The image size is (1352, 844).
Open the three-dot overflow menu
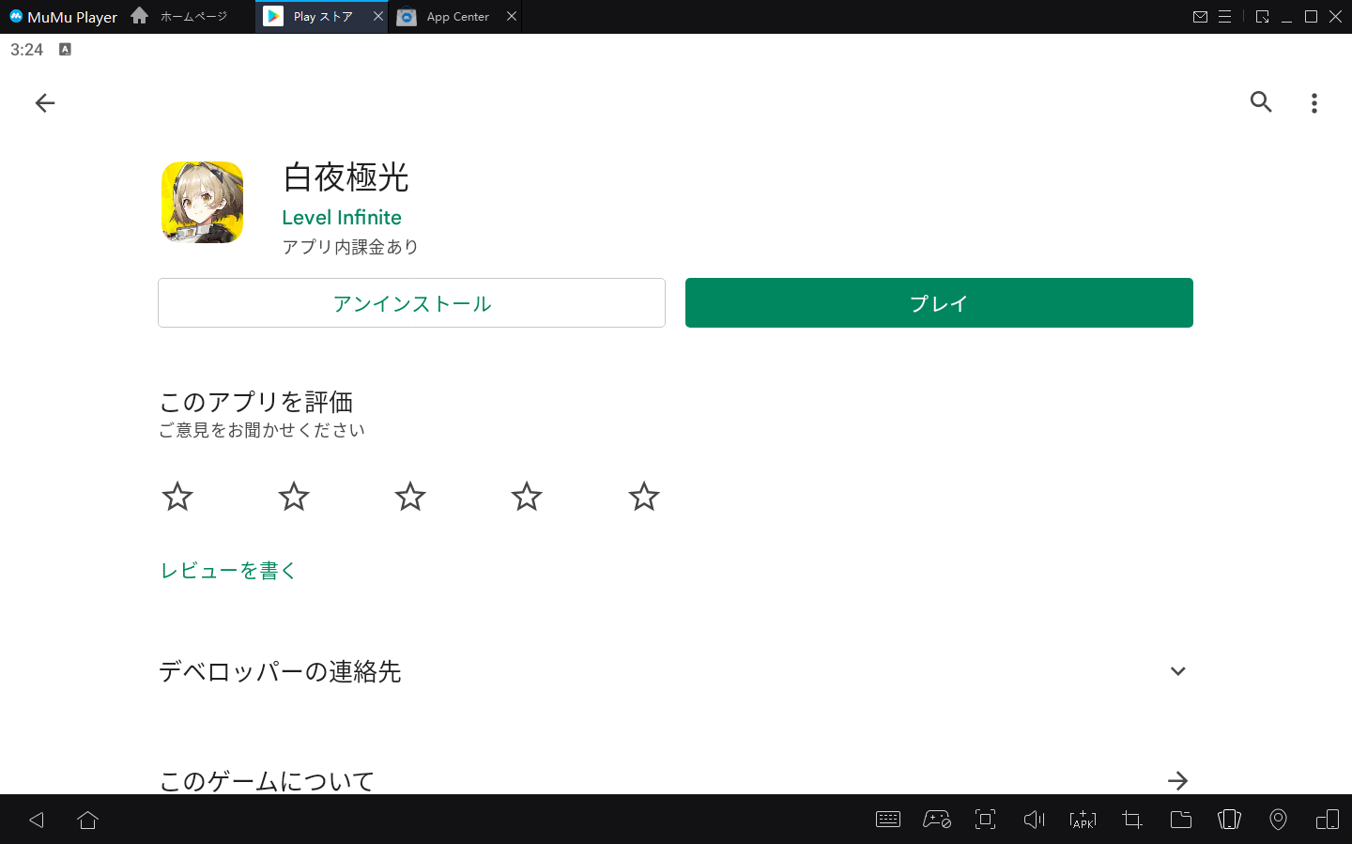[x=1314, y=103]
